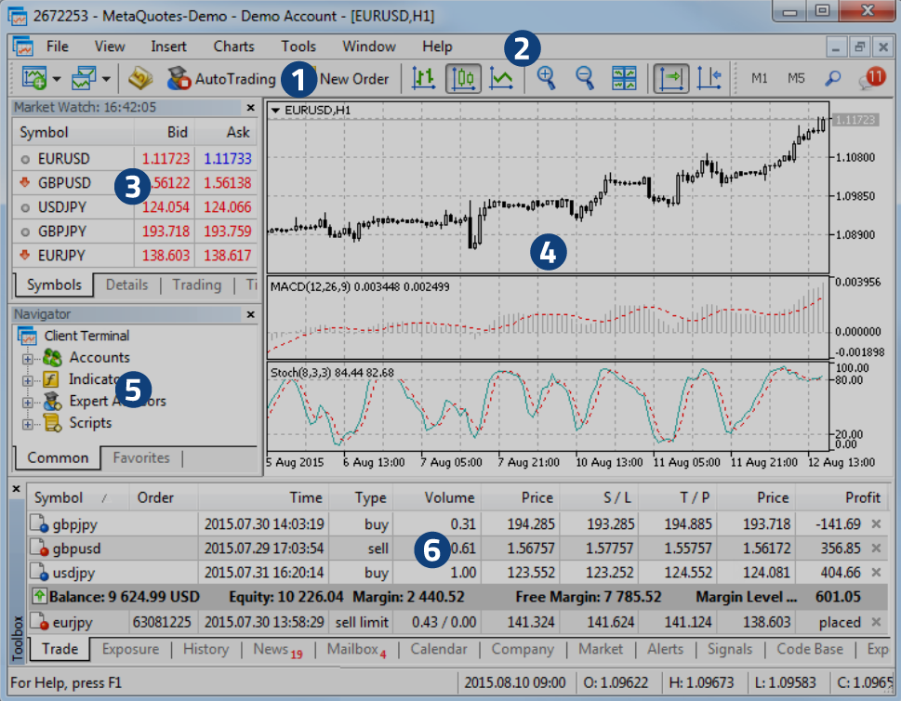
Task: Select the M1 timeframe
Action: [759, 78]
